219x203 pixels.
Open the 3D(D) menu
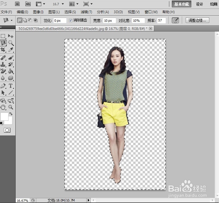[x=118, y=12]
